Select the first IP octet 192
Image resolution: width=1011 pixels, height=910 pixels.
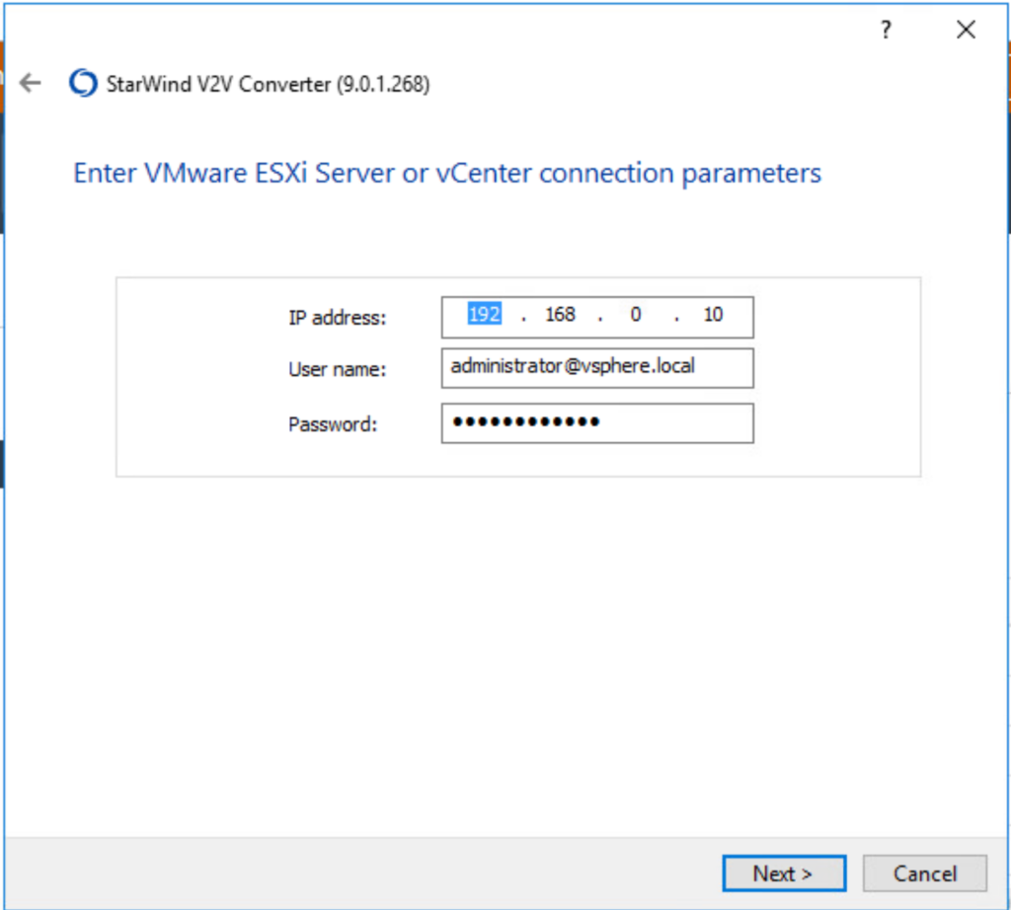(484, 315)
